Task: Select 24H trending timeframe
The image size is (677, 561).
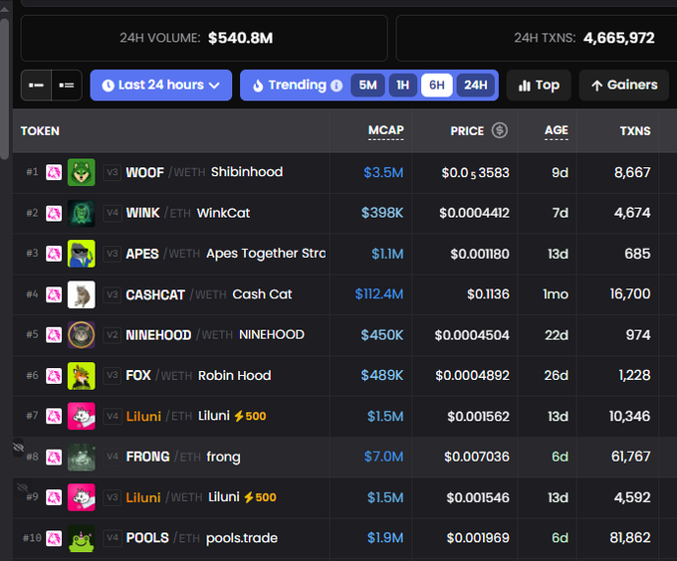Action: pos(476,86)
